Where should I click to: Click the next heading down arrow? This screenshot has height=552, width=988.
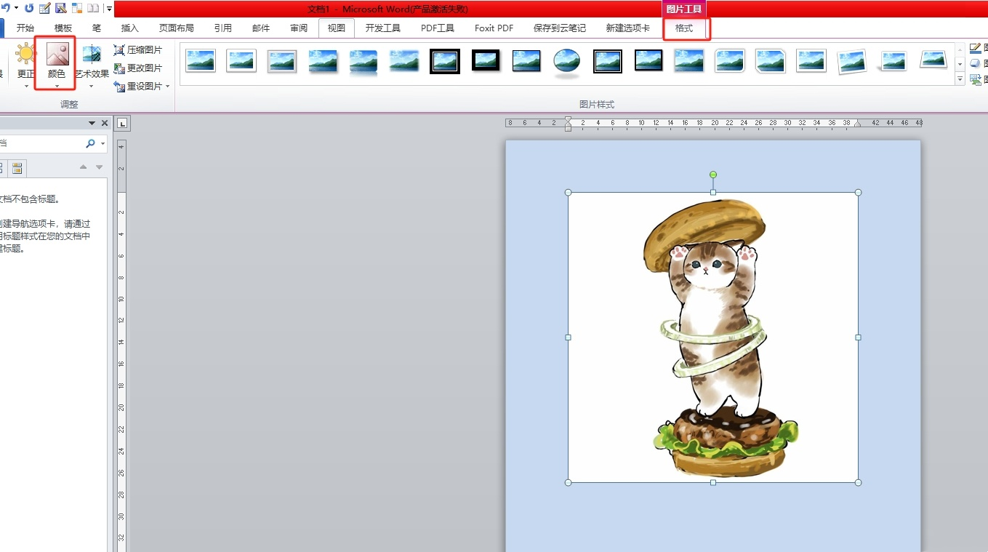click(99, 167)
